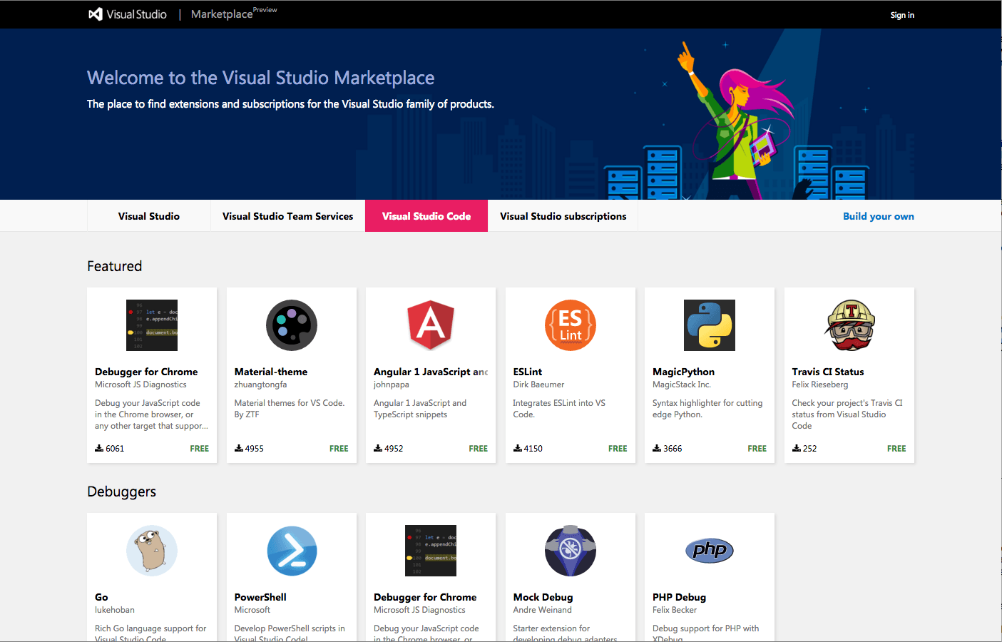Viewport: 1002px width, 642px height.
Task: Click the Travis CI Status mascot icon
Action: click(849, 325)
